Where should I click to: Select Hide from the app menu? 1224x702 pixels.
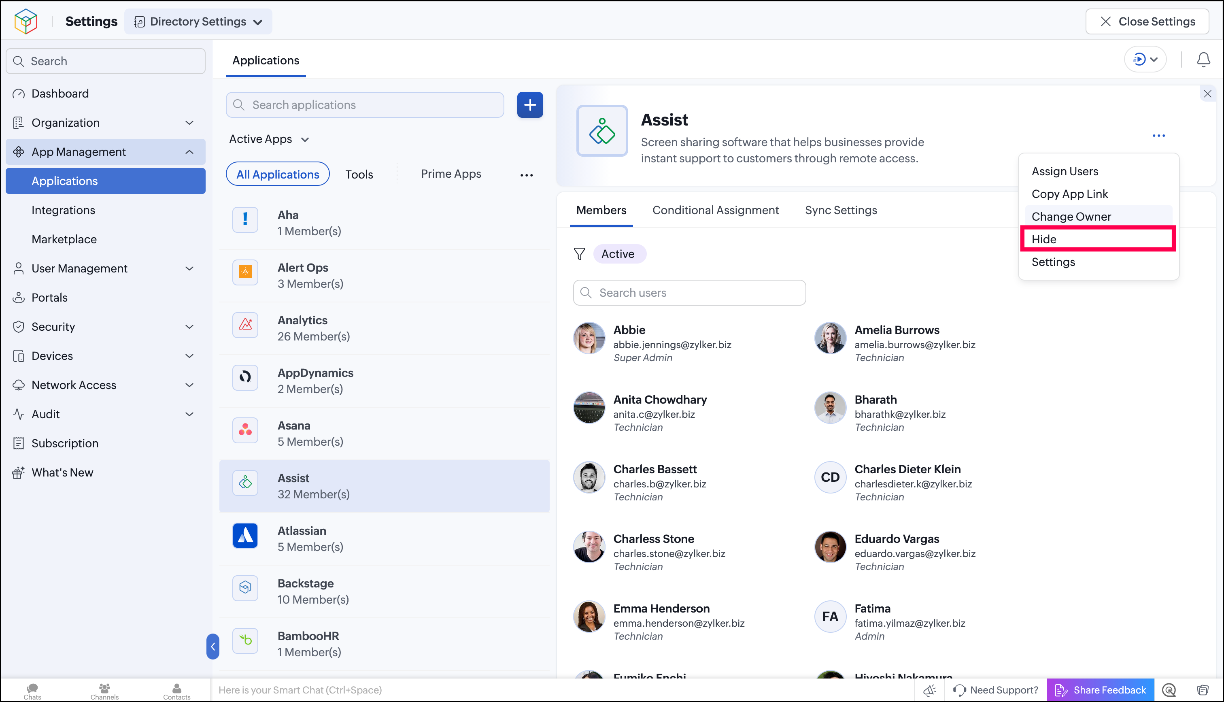pos(1098,239)
